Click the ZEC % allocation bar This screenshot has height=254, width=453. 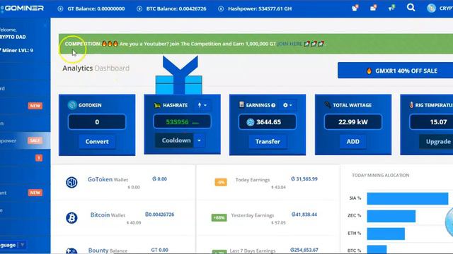(x=391, y=217)
